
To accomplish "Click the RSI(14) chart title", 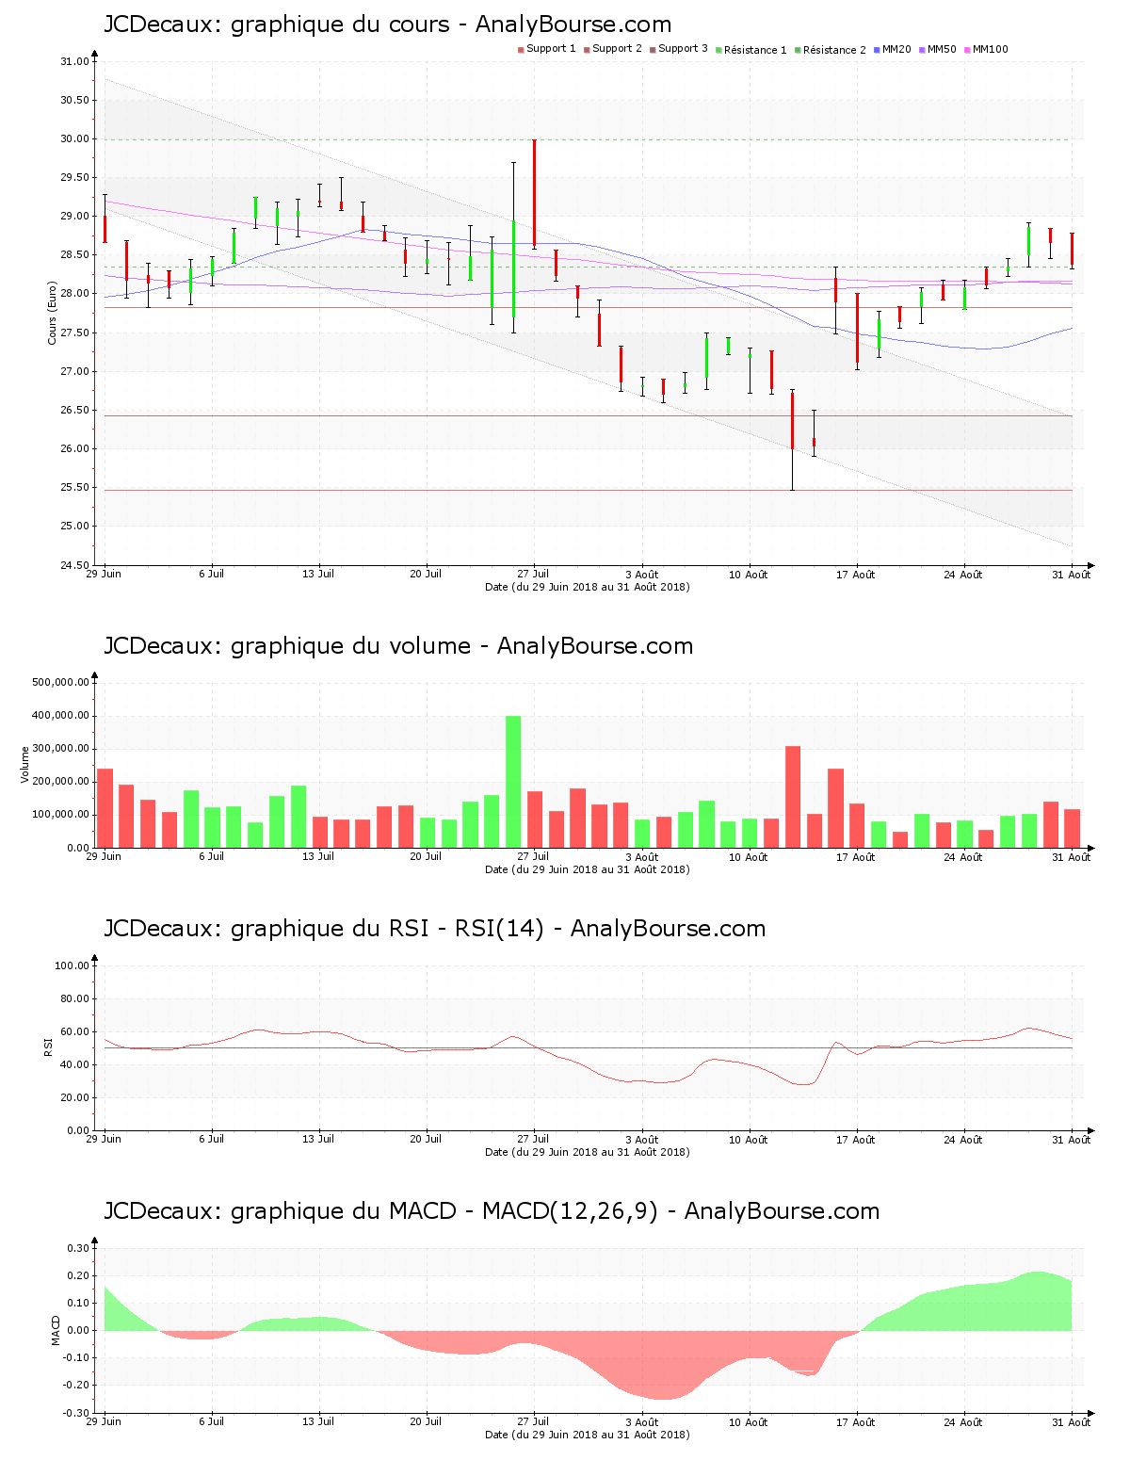I will 434,929.
